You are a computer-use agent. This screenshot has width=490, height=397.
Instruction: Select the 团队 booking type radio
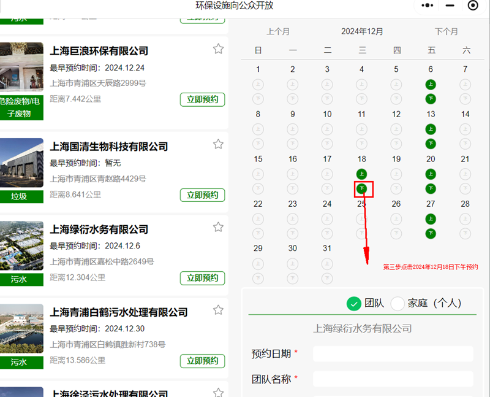[x=354, y=304]
